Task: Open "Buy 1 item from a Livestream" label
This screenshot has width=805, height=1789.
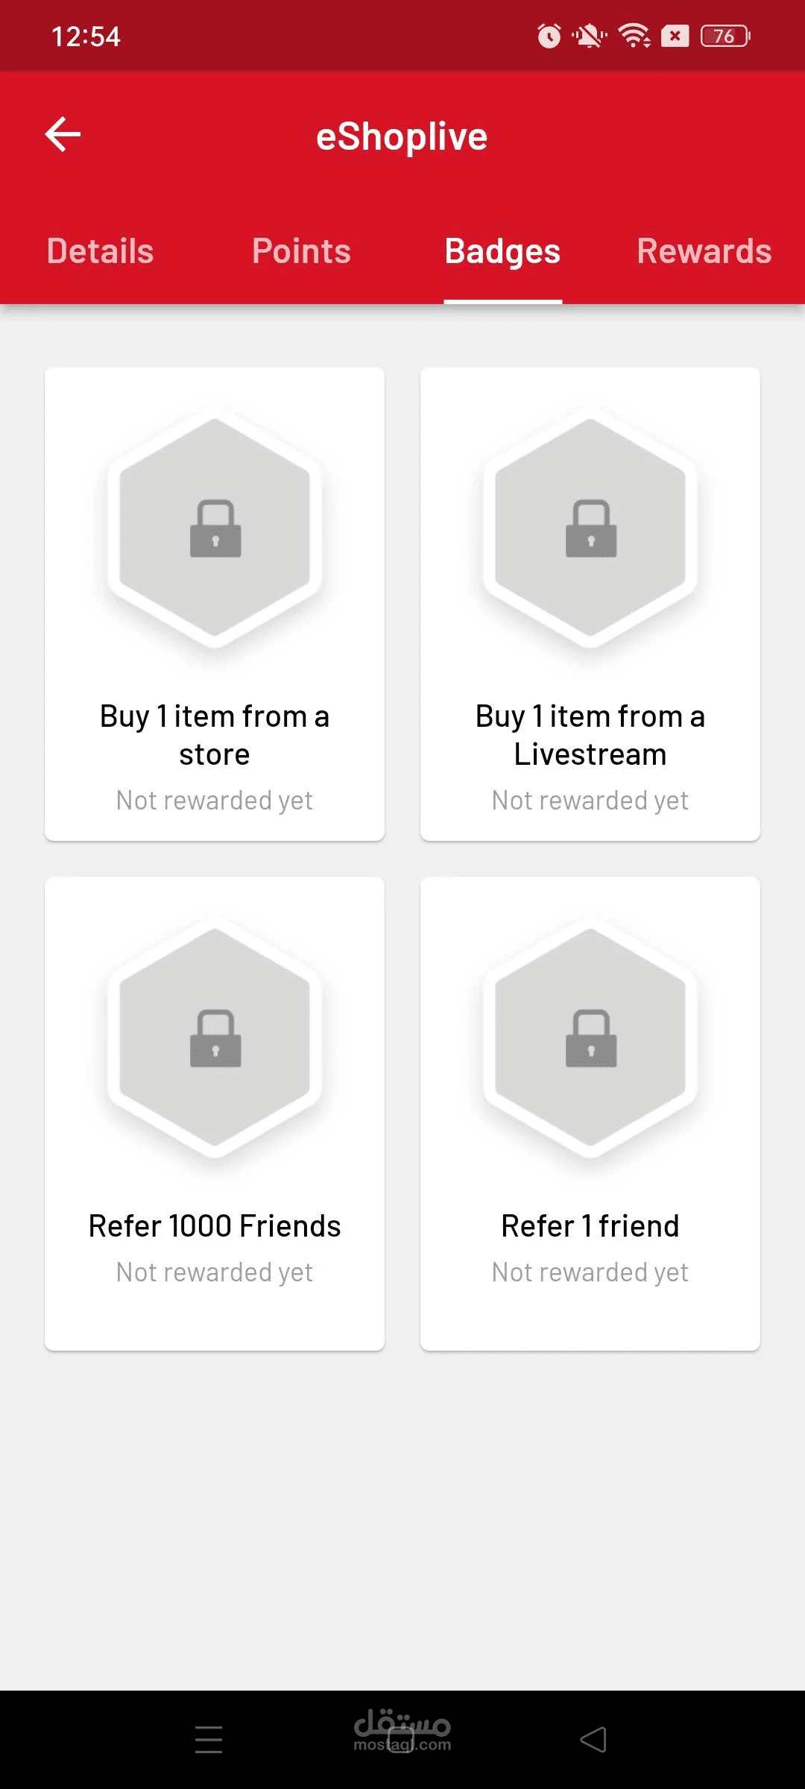Action: tap(590, 735)
